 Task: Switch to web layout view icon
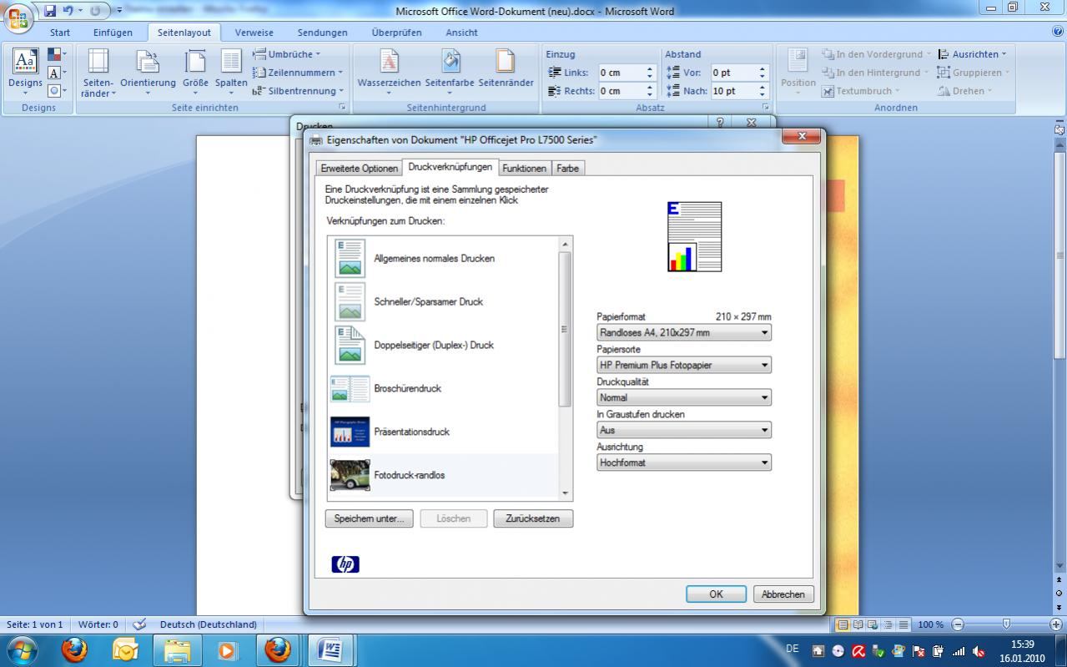(873, 624)
